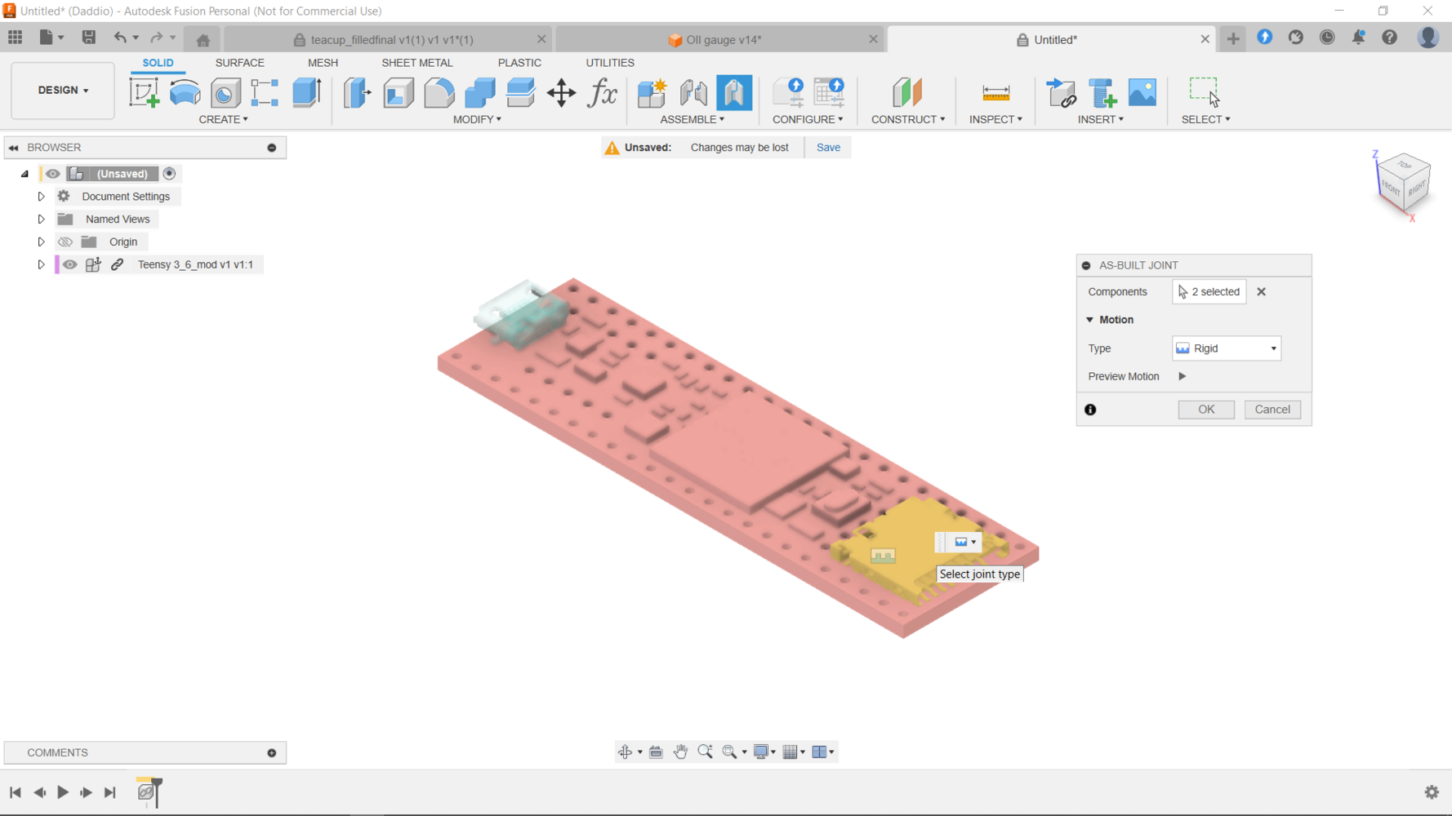Select the Fillet tool in Modify
Image resolution: width=1452 pixels, height=816 pixels.
coord(439,93)
